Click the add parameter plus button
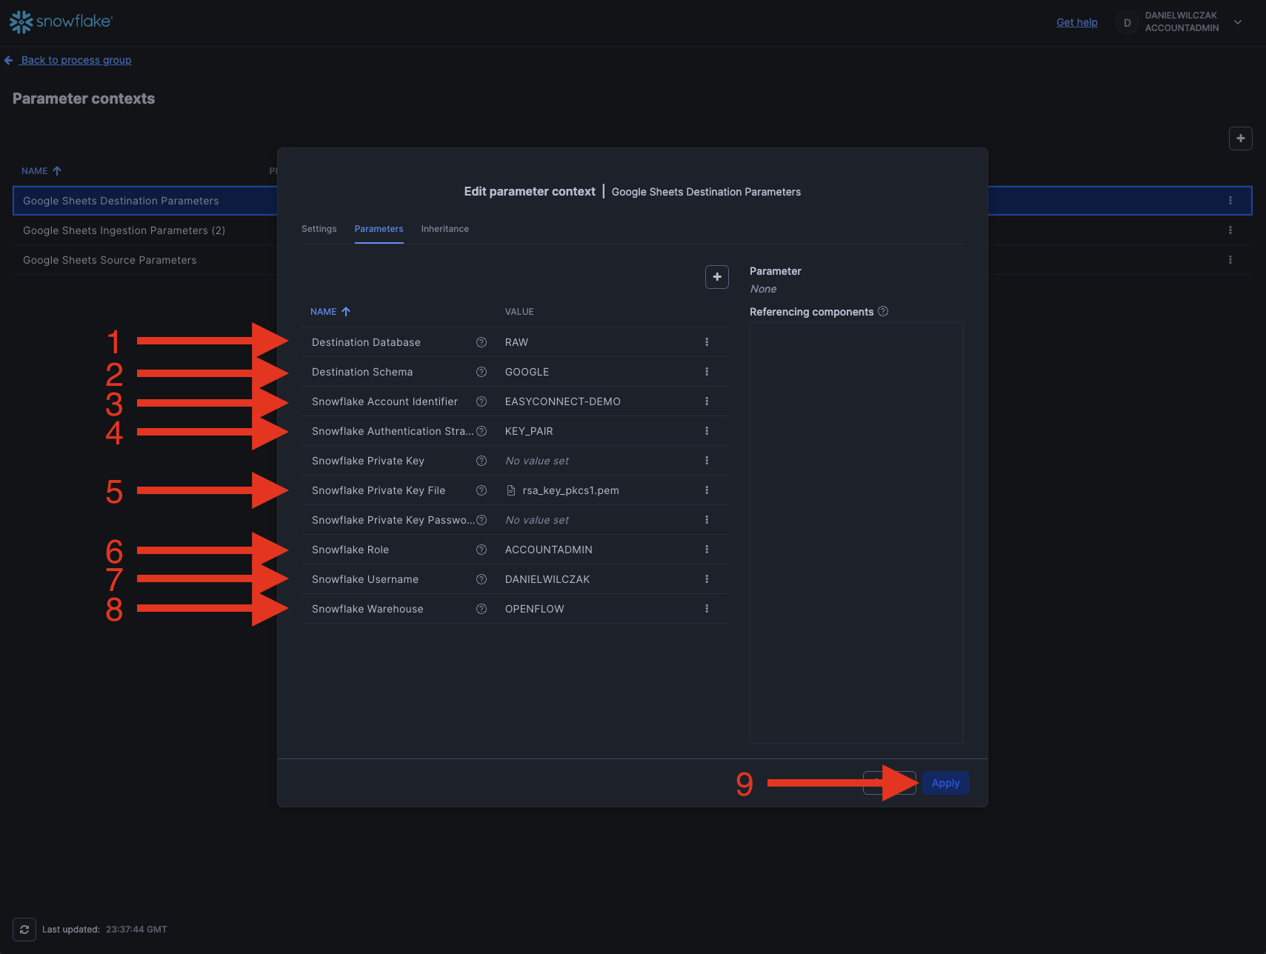 pos(716,277)
